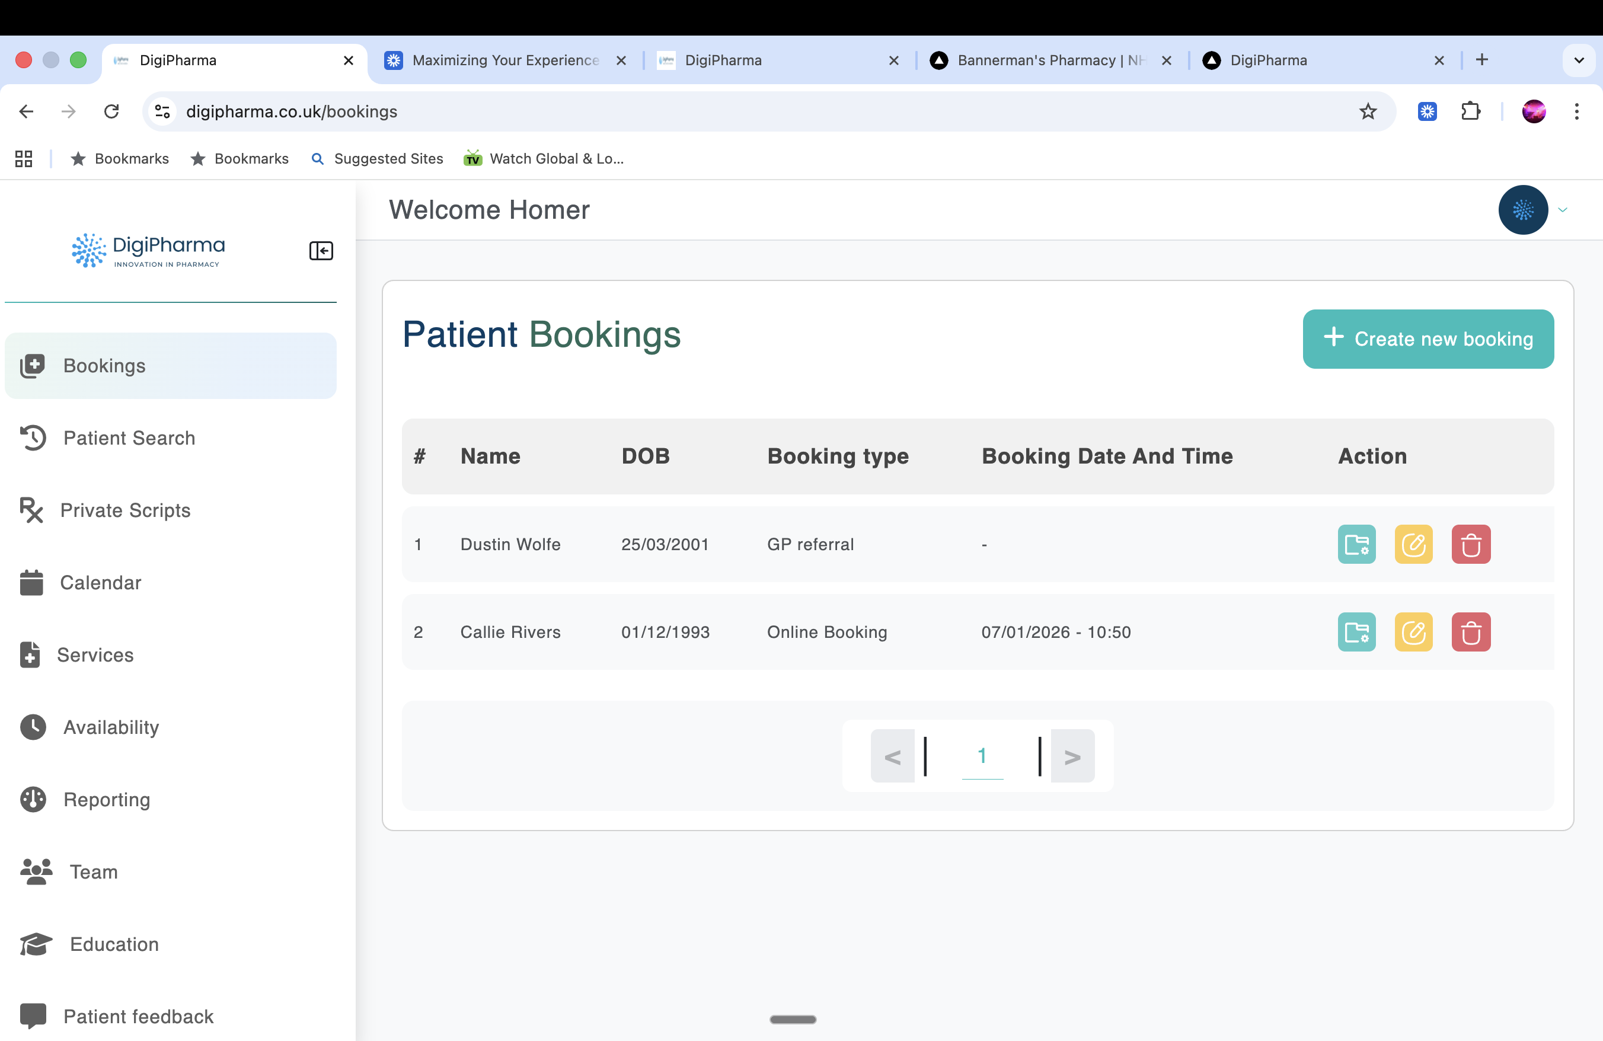Collapse the sidebar using the panel icon
1603x1041 pixels.
[x=321, y=251]
